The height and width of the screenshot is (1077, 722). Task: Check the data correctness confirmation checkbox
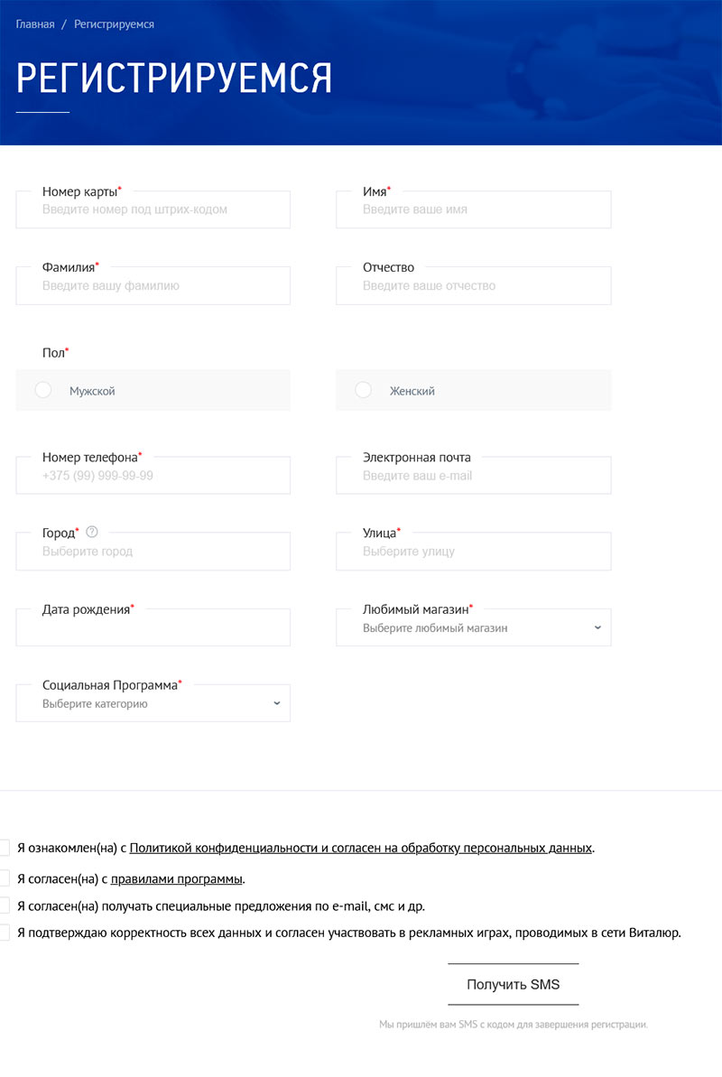tap(4, 933)
